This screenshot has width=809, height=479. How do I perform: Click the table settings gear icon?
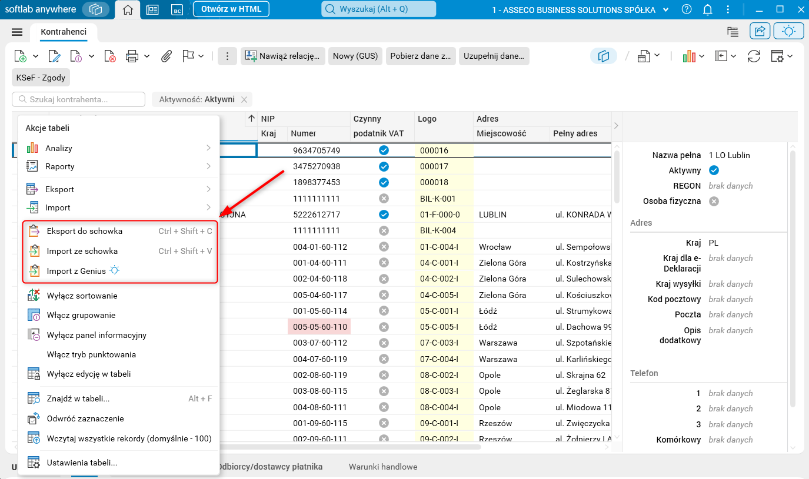[x=777, y=56]
